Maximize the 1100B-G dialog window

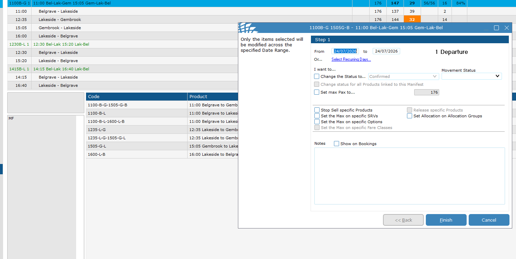496,28
